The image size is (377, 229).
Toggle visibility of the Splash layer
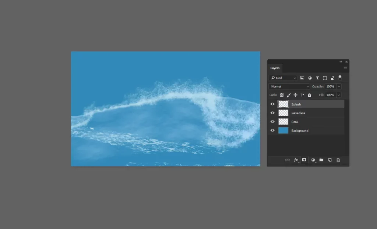click(272, 104)
